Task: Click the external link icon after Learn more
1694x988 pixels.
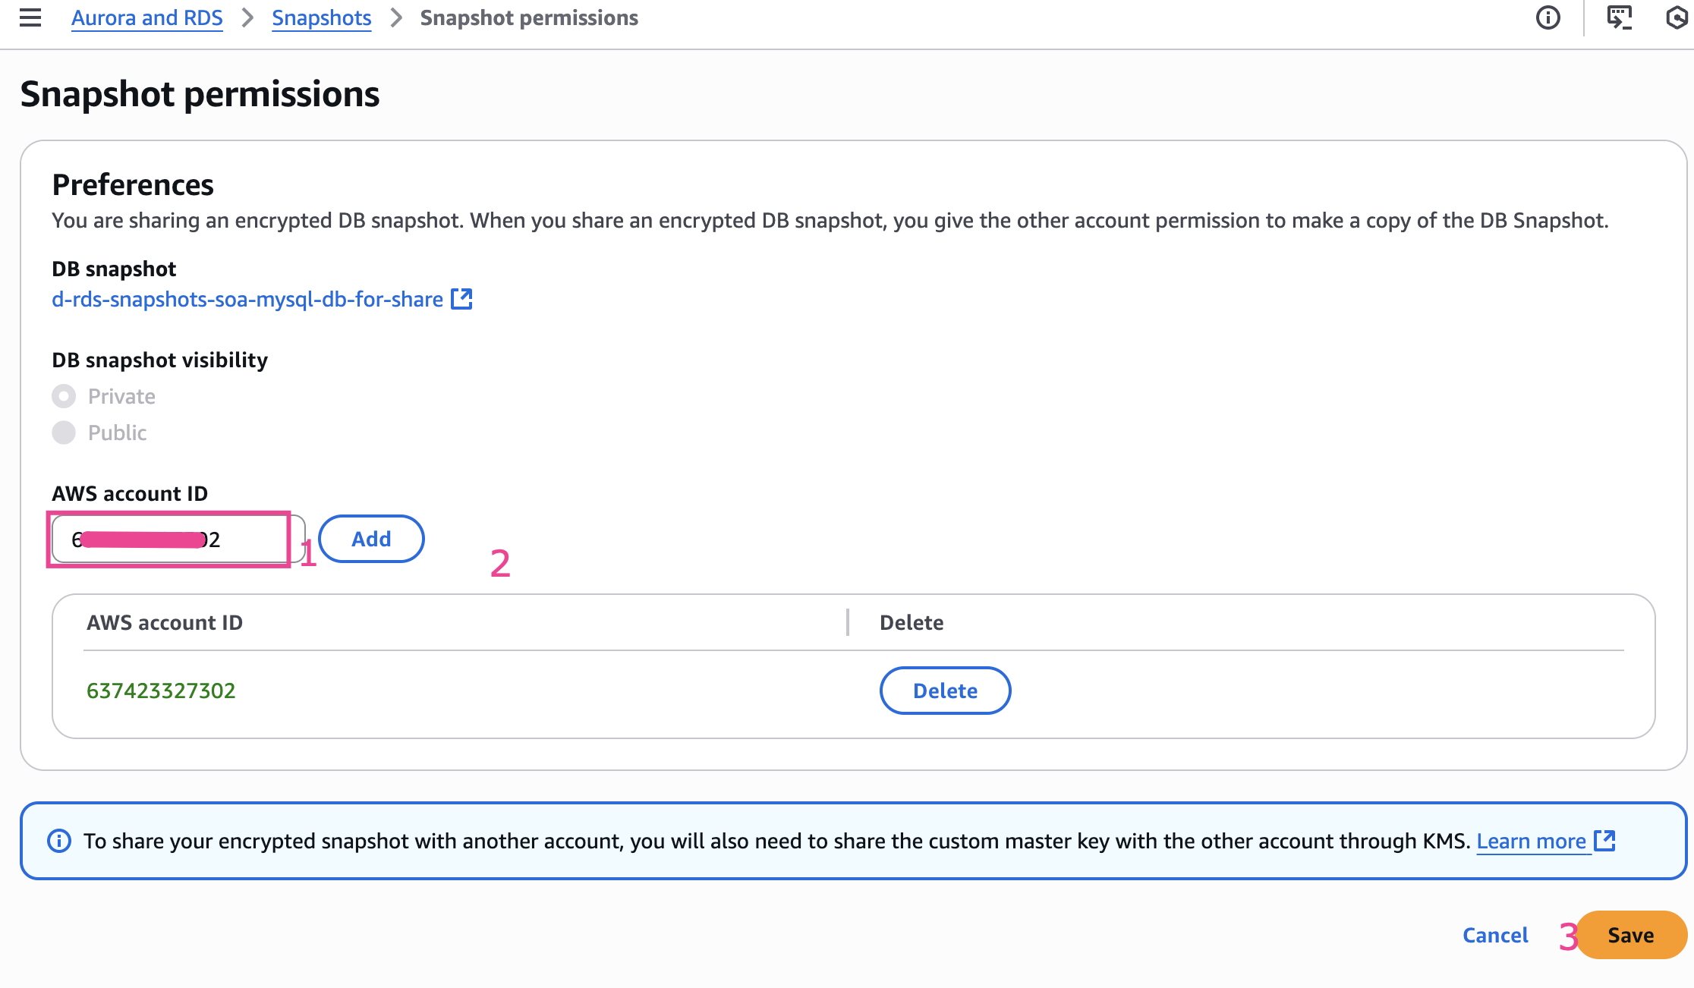Action: pos(1604,841)
